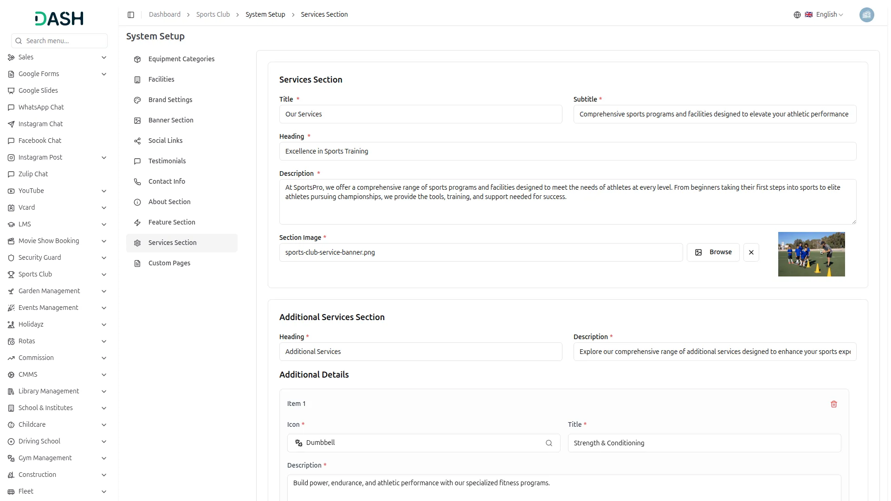This screenshot has width=891, height=501.
Task: Click the Security Guard shield icon
Action: 11,258
